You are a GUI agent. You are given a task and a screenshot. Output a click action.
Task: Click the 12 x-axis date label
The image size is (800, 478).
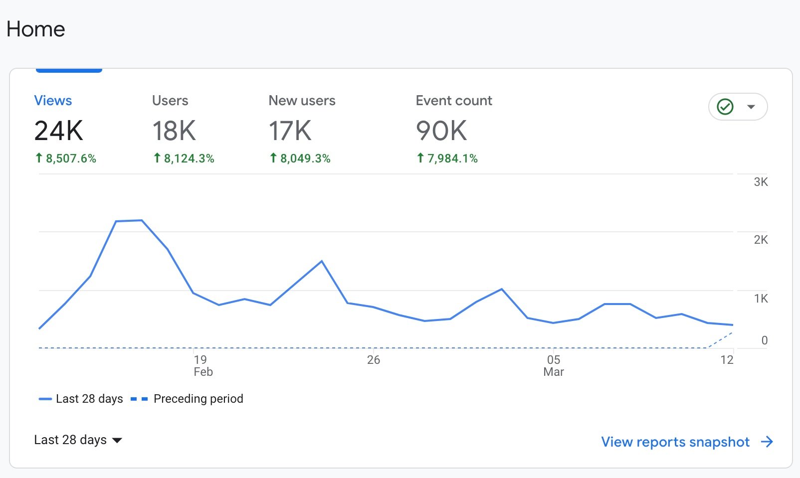coord(727,360)
